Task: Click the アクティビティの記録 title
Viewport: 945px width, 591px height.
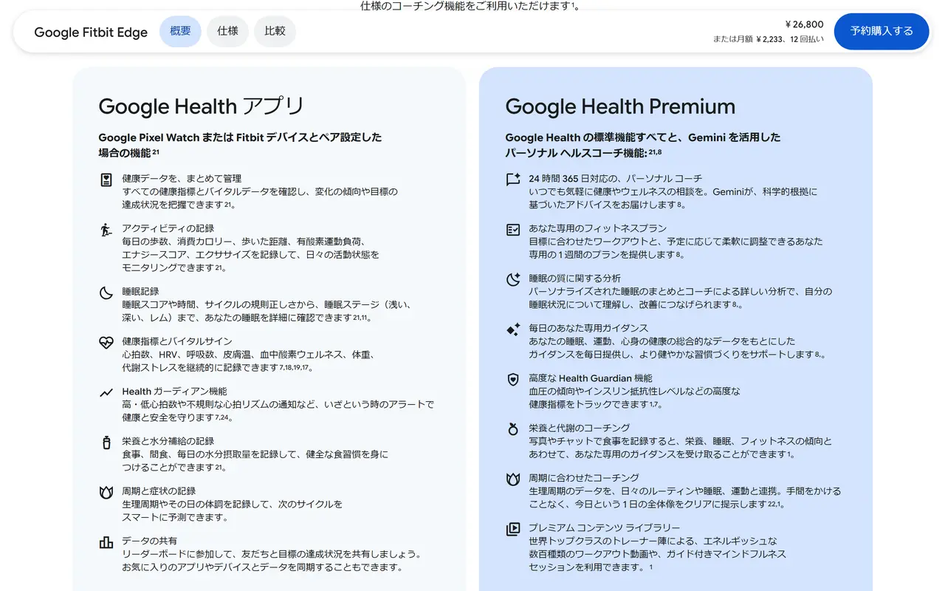Action: [168, 228]
